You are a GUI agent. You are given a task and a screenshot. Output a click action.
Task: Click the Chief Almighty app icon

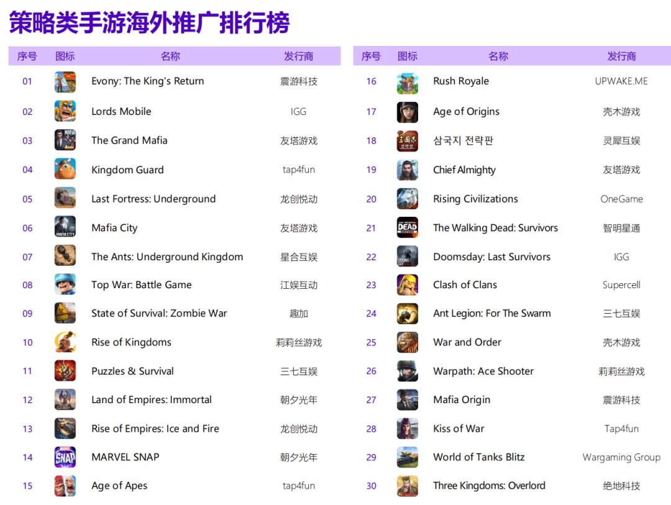click(x=408, y=170)
